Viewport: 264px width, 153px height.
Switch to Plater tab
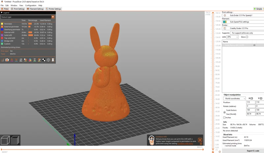(5, 9)
